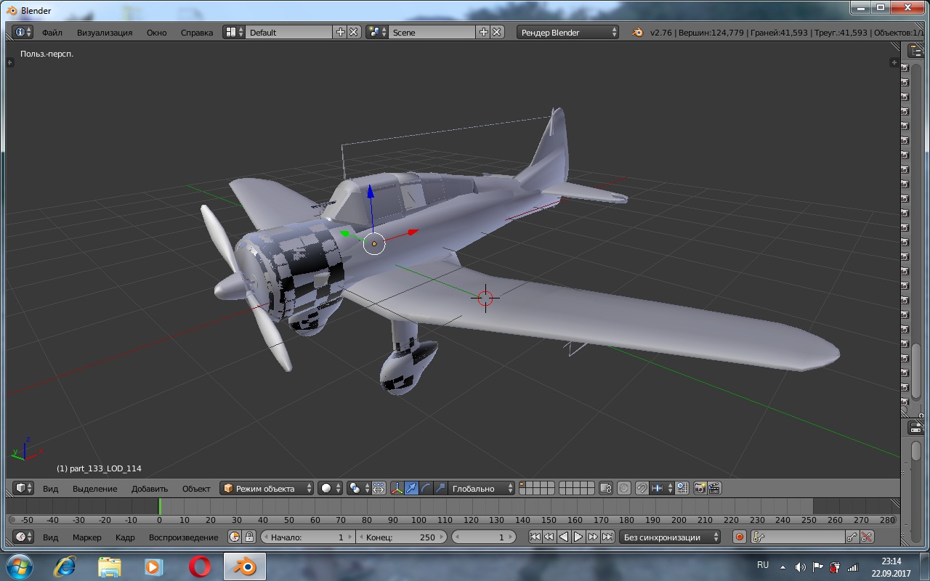Click the pivot point selector icon

[355, 489]
